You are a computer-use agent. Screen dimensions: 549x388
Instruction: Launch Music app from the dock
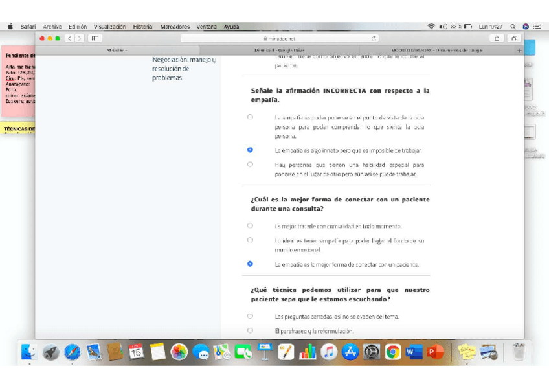(329, 352)
